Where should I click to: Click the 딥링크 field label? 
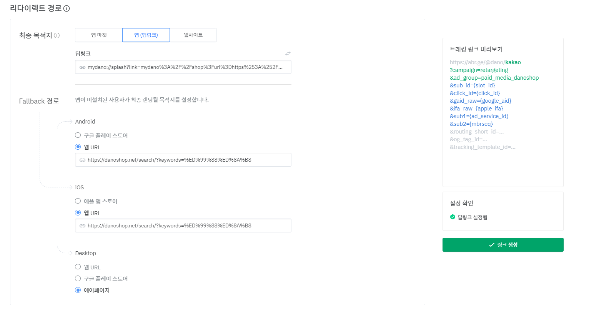click(83, 53)
